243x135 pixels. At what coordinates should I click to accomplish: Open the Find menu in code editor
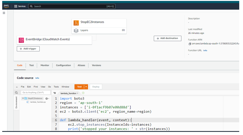(36, 87)
